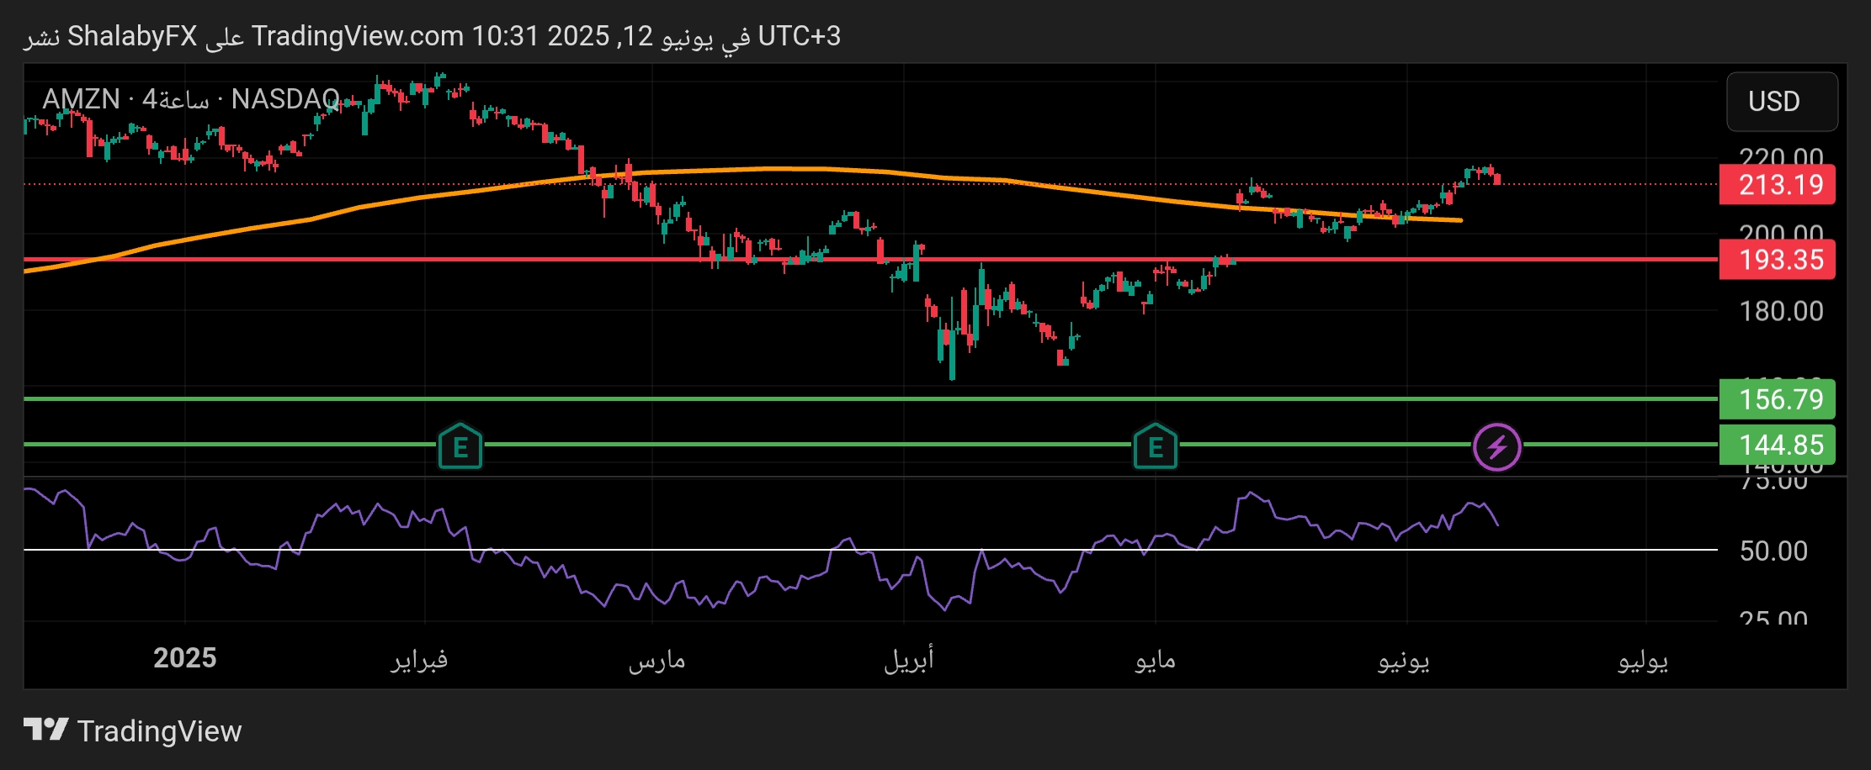Click the earnings E marker near May
This screenshot has height=770, width=1871.
[x=1156, y=446]
